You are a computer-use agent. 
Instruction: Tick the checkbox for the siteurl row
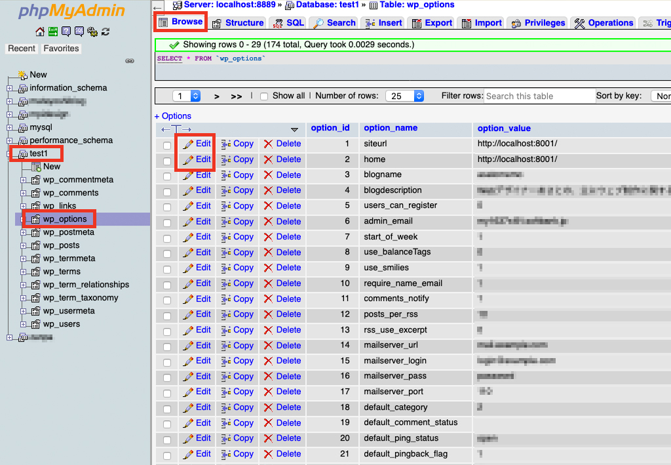pos(167,145)
